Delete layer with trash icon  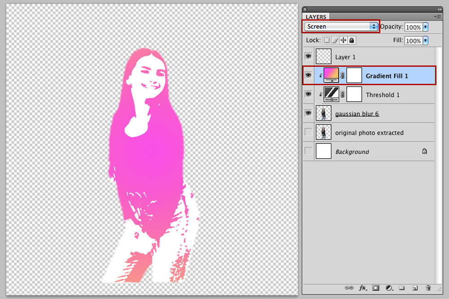pyautogui.click(x=428, y=288)
